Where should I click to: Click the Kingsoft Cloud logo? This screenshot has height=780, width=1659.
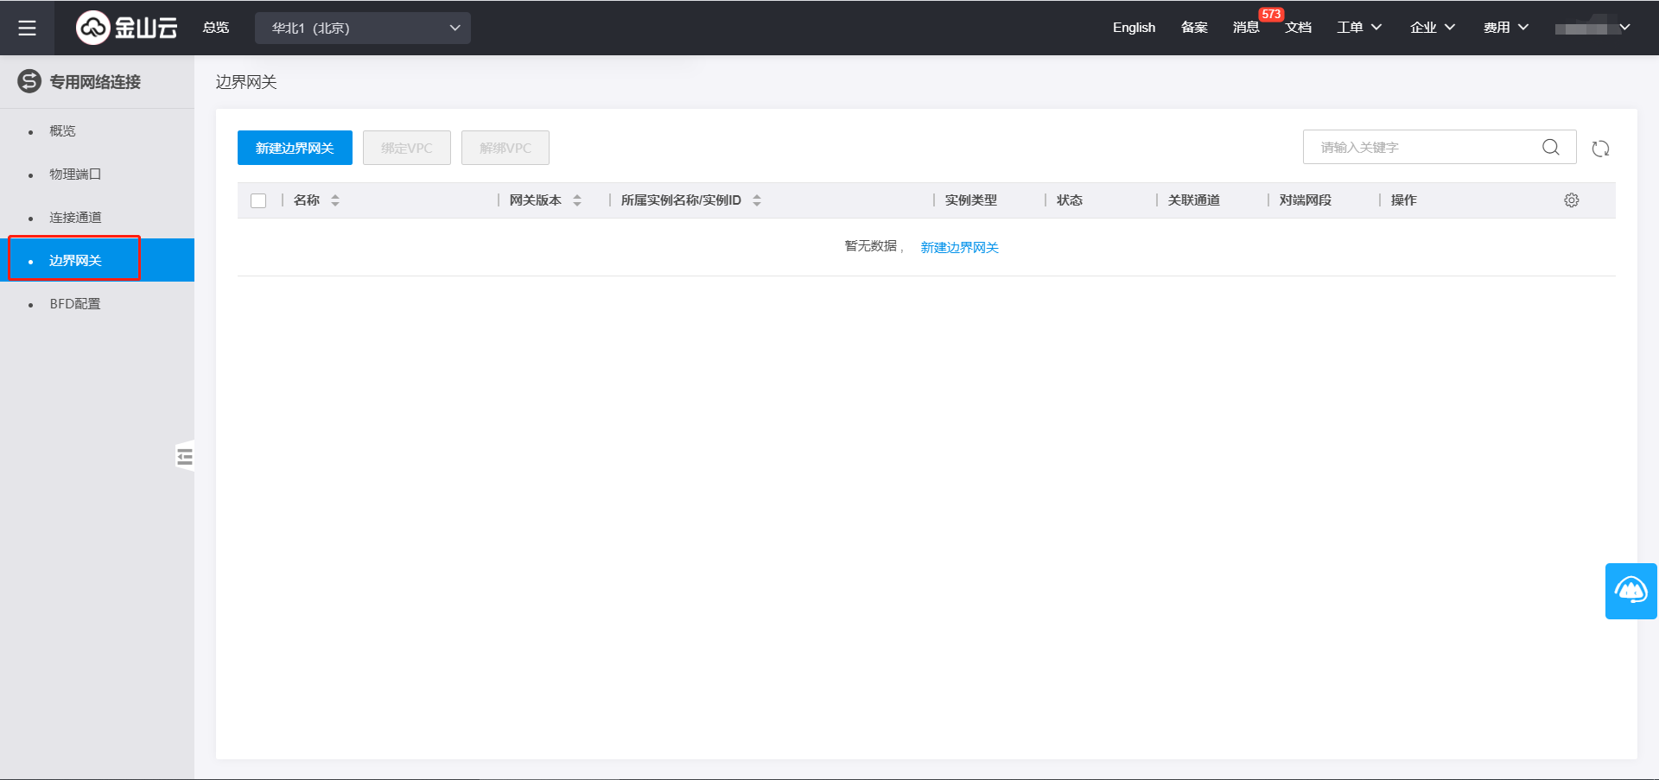(126, 28)
